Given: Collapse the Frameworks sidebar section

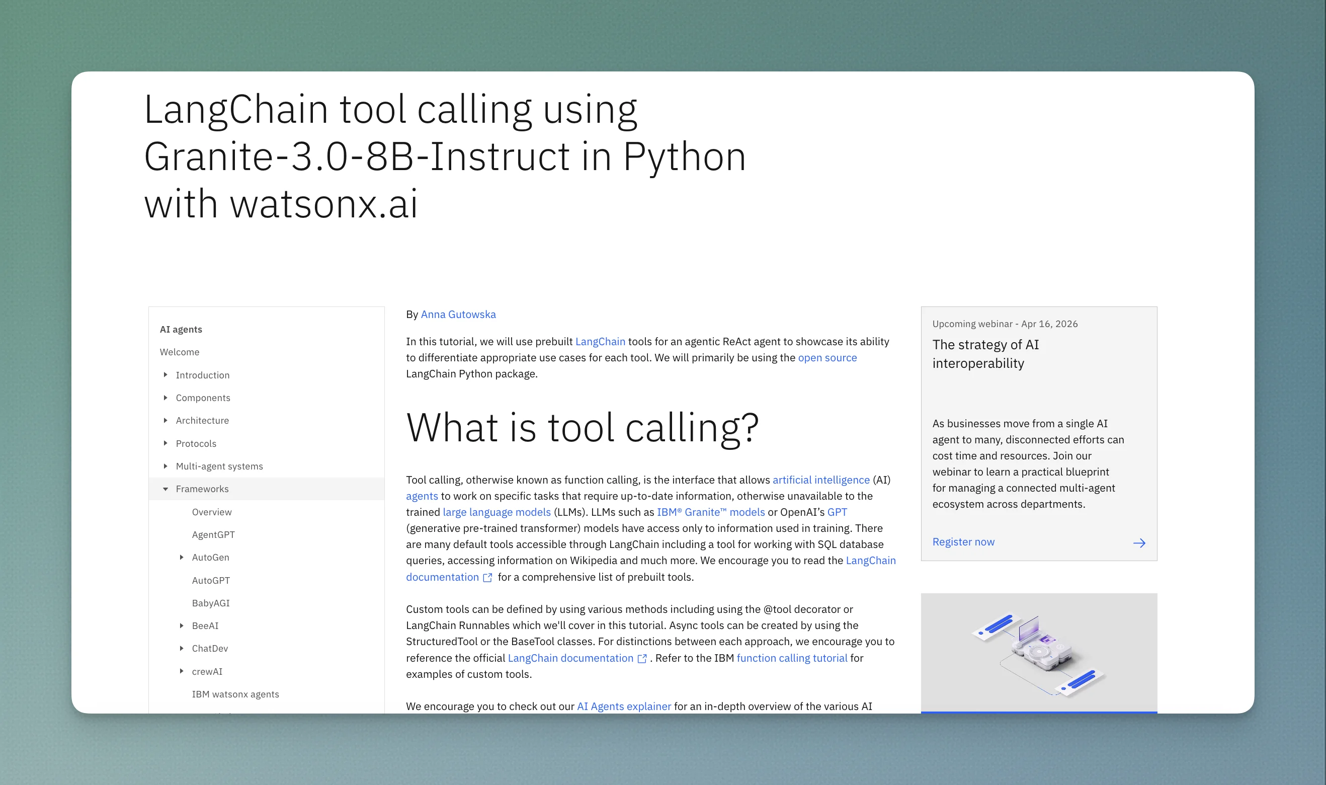Looking at the screenshot, I should (x=165, y=489).
